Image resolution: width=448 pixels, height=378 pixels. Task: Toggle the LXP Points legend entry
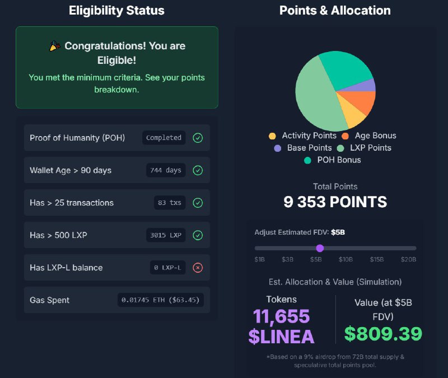364,148
